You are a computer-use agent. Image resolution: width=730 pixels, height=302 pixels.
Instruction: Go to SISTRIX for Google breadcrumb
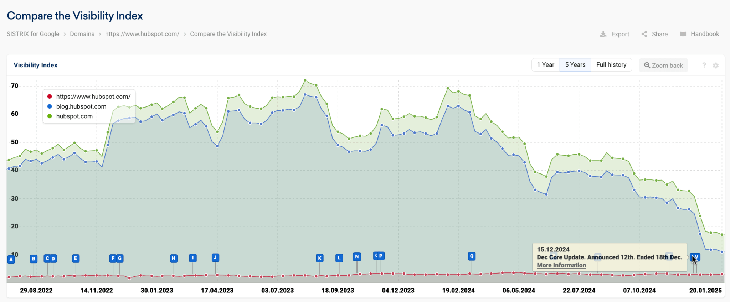[x=33, y=34]
